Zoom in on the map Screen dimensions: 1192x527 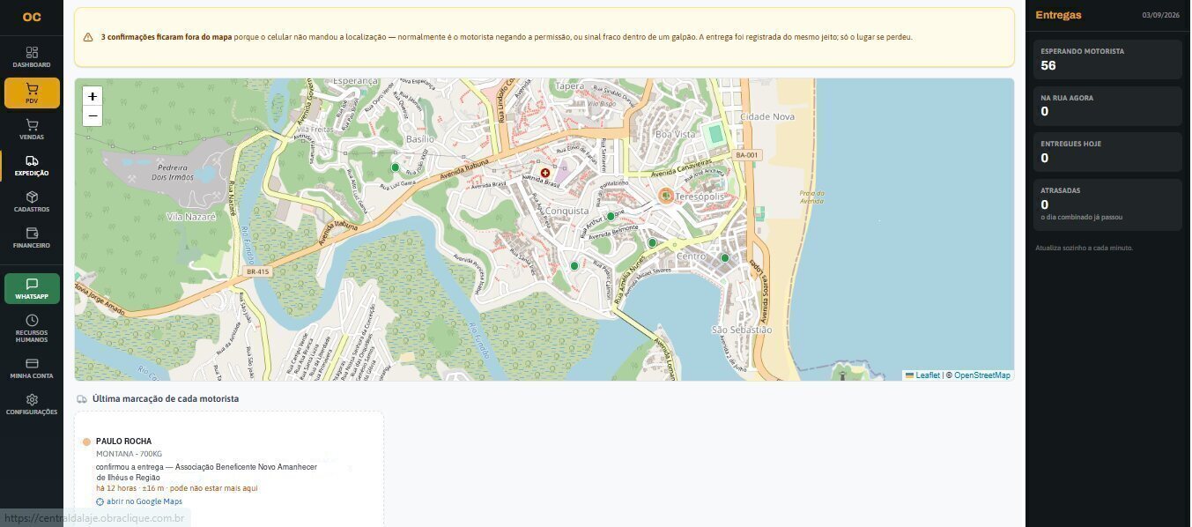93,96
